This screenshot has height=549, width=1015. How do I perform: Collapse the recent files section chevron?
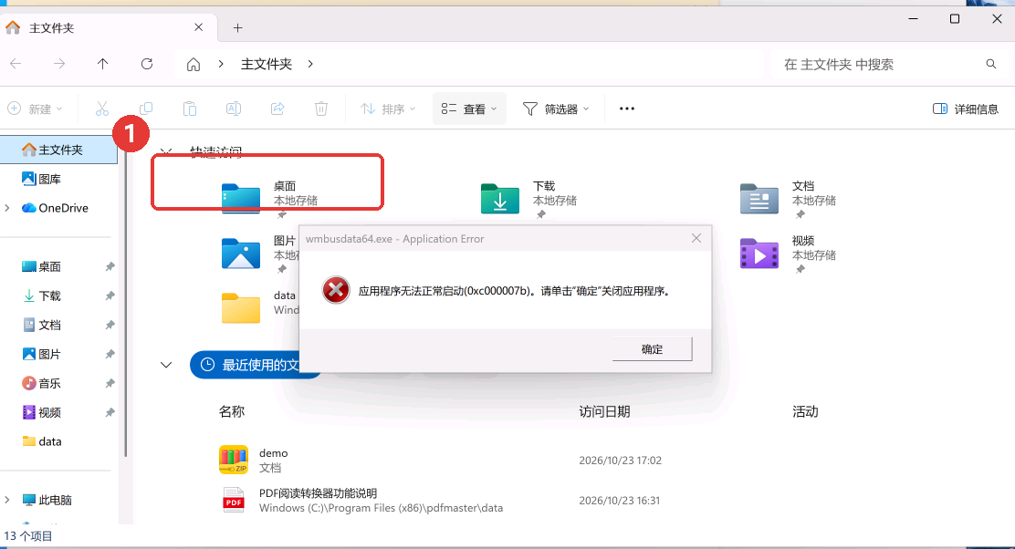pos(166,365)
